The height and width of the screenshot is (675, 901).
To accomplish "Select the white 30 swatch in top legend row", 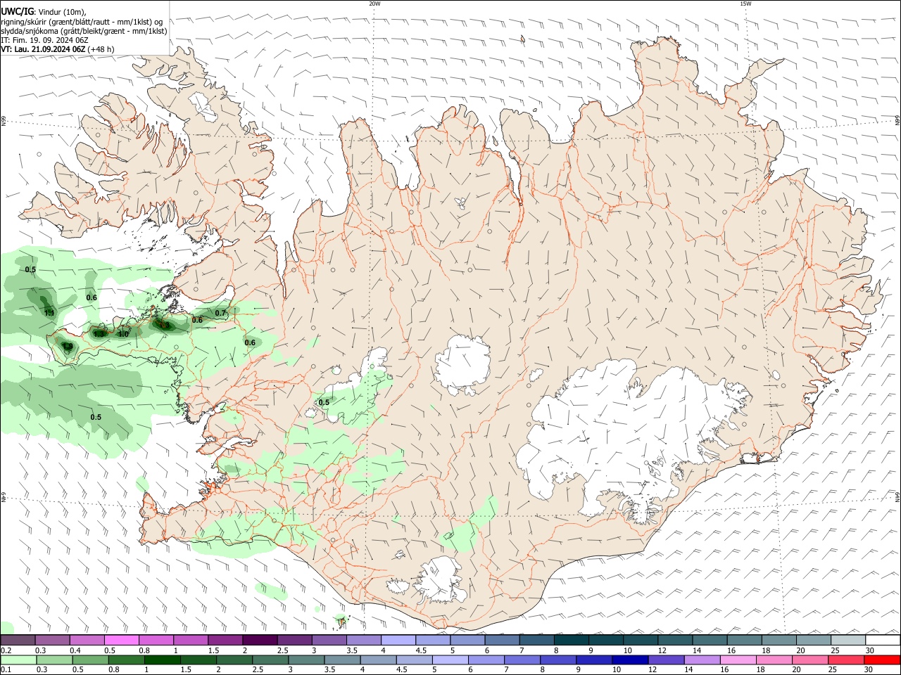I will (883, 640).
